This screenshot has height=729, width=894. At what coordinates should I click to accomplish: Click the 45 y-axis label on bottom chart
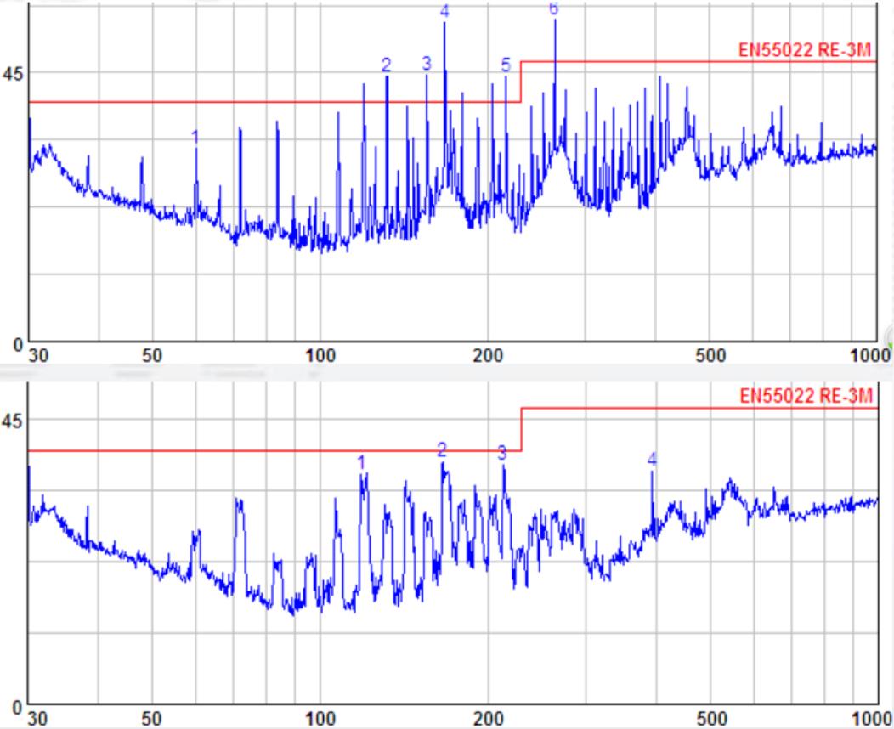12,421
